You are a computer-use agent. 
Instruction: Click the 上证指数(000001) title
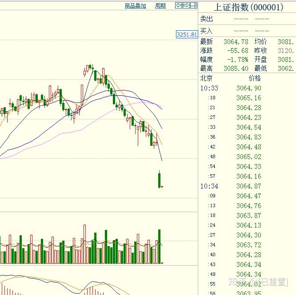pos(248,7)
